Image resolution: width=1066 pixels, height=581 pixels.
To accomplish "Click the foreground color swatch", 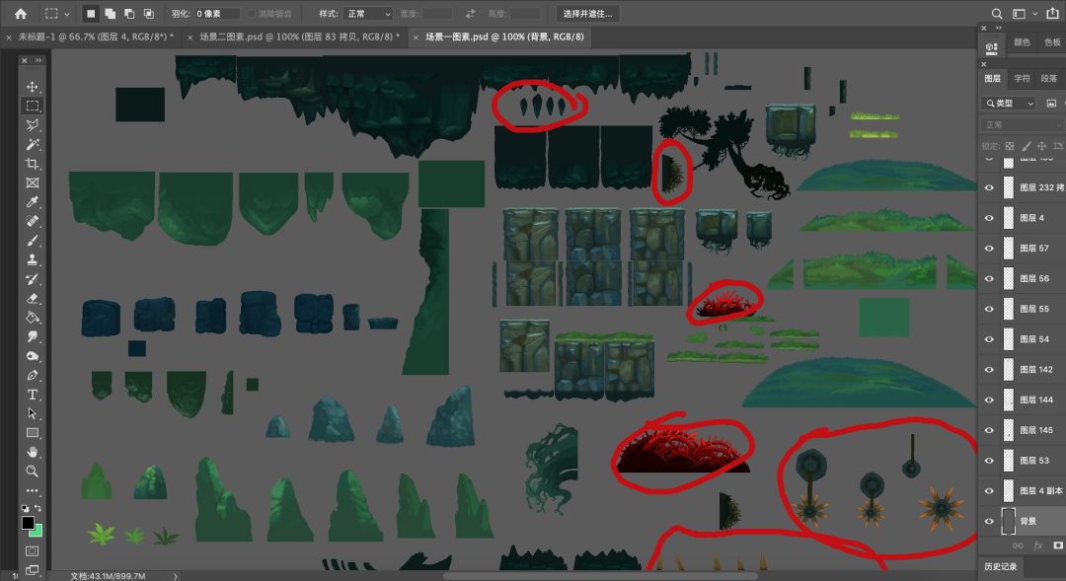I will click(x=28, y=523).
